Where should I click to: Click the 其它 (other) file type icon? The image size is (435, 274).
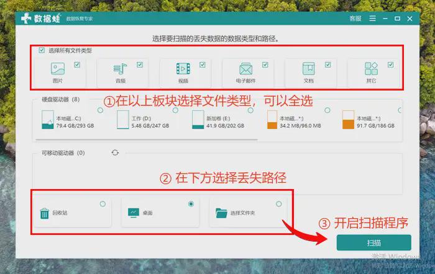pyautogui.click(x=371, y=69)
